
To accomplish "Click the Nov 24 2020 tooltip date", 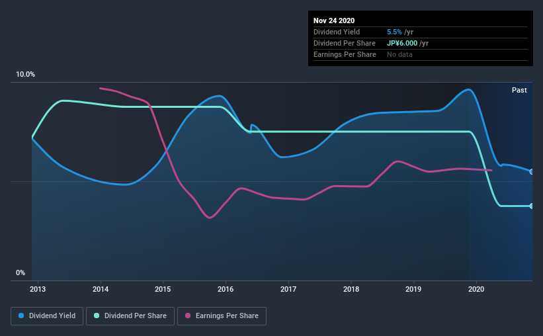I will pos(334,21).
